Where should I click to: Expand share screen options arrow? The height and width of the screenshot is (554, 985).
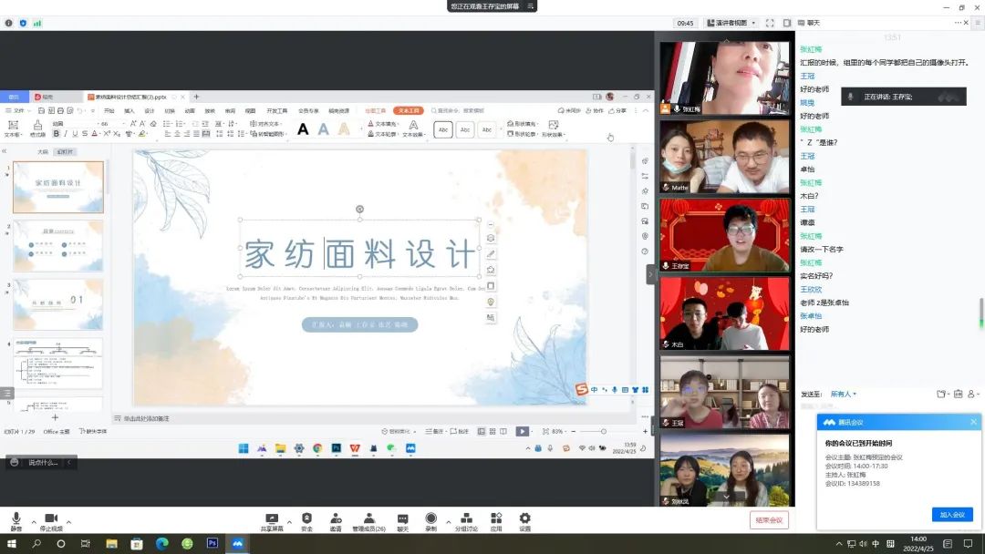coord(289,522)
